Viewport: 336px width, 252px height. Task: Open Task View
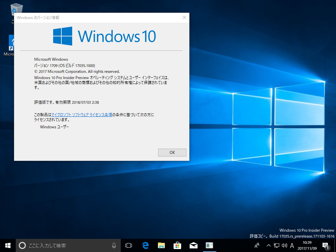128,245
